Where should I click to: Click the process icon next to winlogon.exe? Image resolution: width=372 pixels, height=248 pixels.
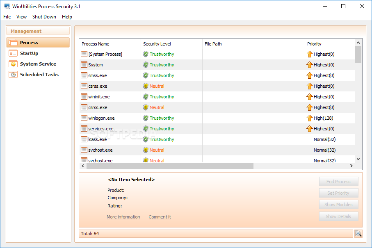coord(84,118)
